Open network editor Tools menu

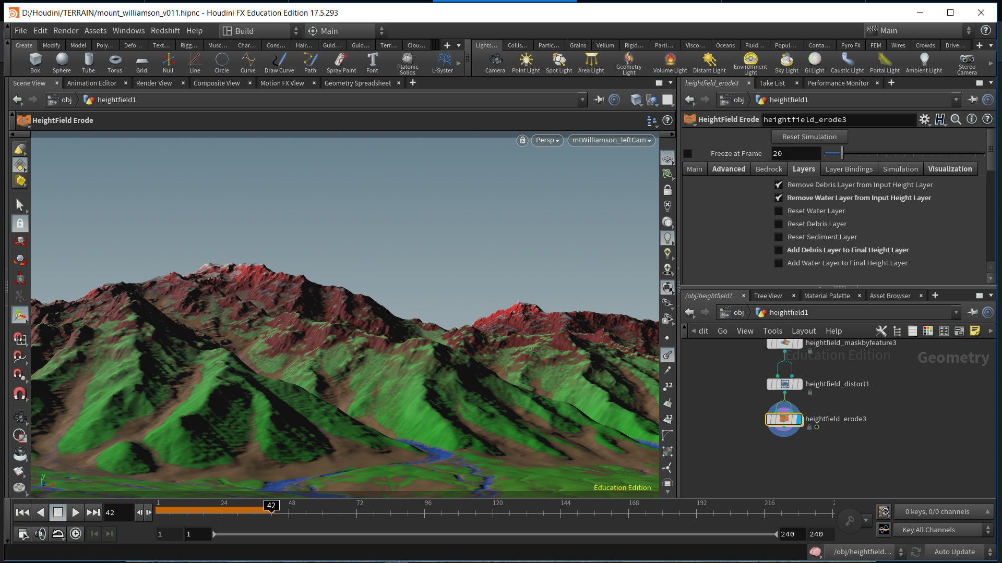tap(772, 331)
